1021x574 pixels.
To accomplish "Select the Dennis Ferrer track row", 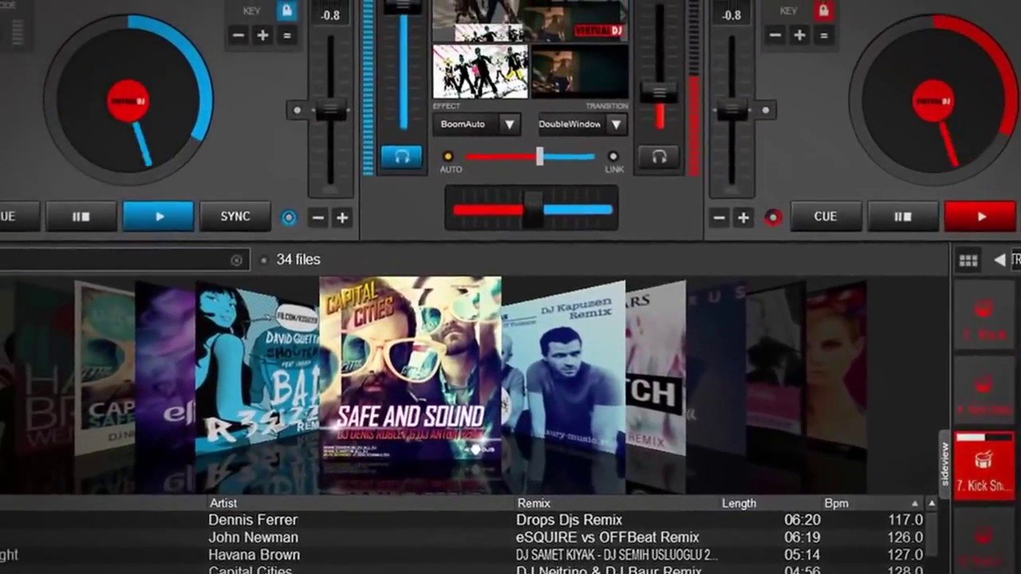I will click(463, 520).
